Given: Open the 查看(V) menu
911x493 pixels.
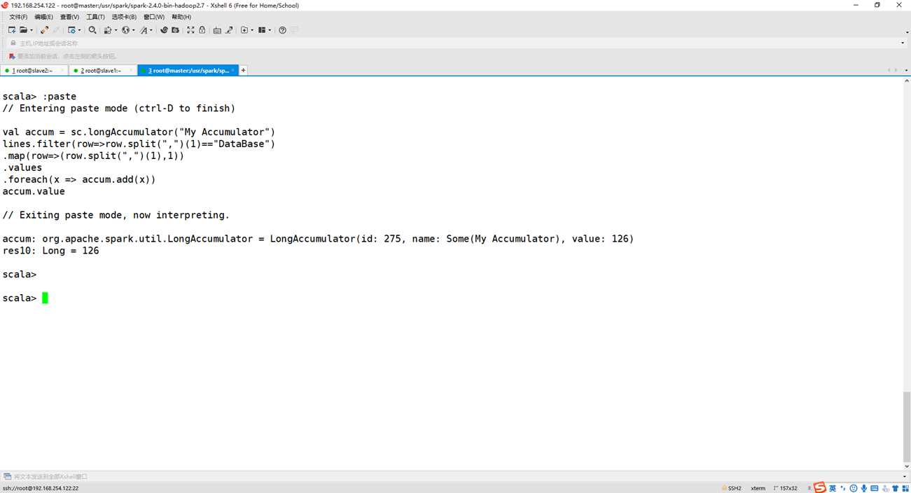Looking at the screenshot, I should tap(69, 17).
